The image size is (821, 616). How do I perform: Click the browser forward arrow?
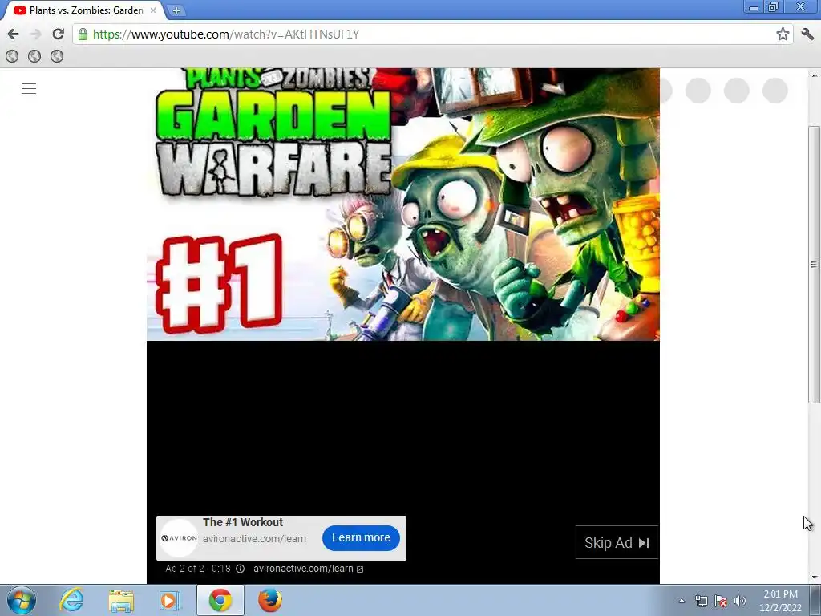(35, 34)
